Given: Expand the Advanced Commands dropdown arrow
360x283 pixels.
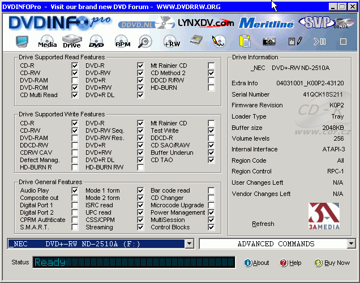Looking at the screenshot, I should pos(352,243).
